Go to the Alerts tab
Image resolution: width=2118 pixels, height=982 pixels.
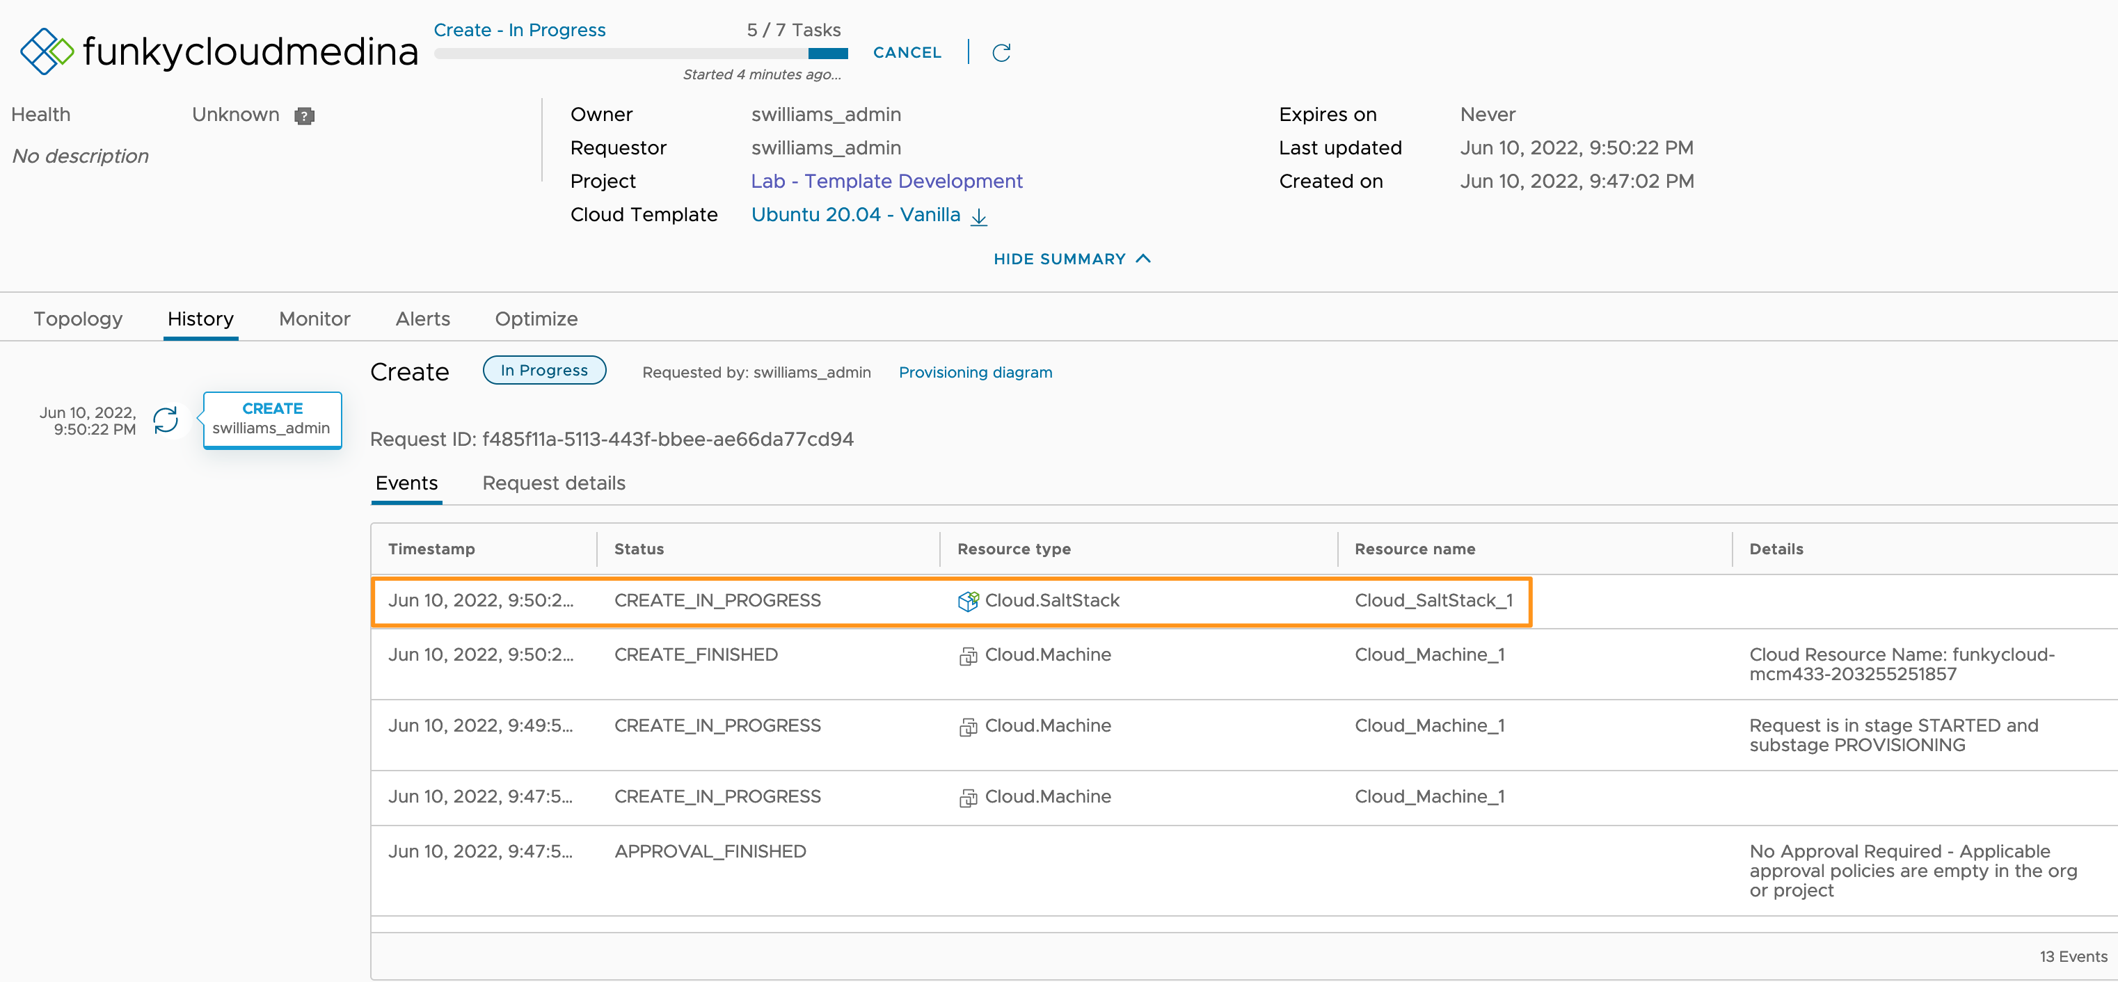[422, 319]
